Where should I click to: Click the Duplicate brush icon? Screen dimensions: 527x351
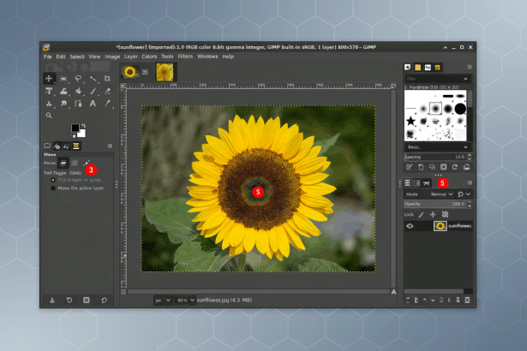coord(432,167)
